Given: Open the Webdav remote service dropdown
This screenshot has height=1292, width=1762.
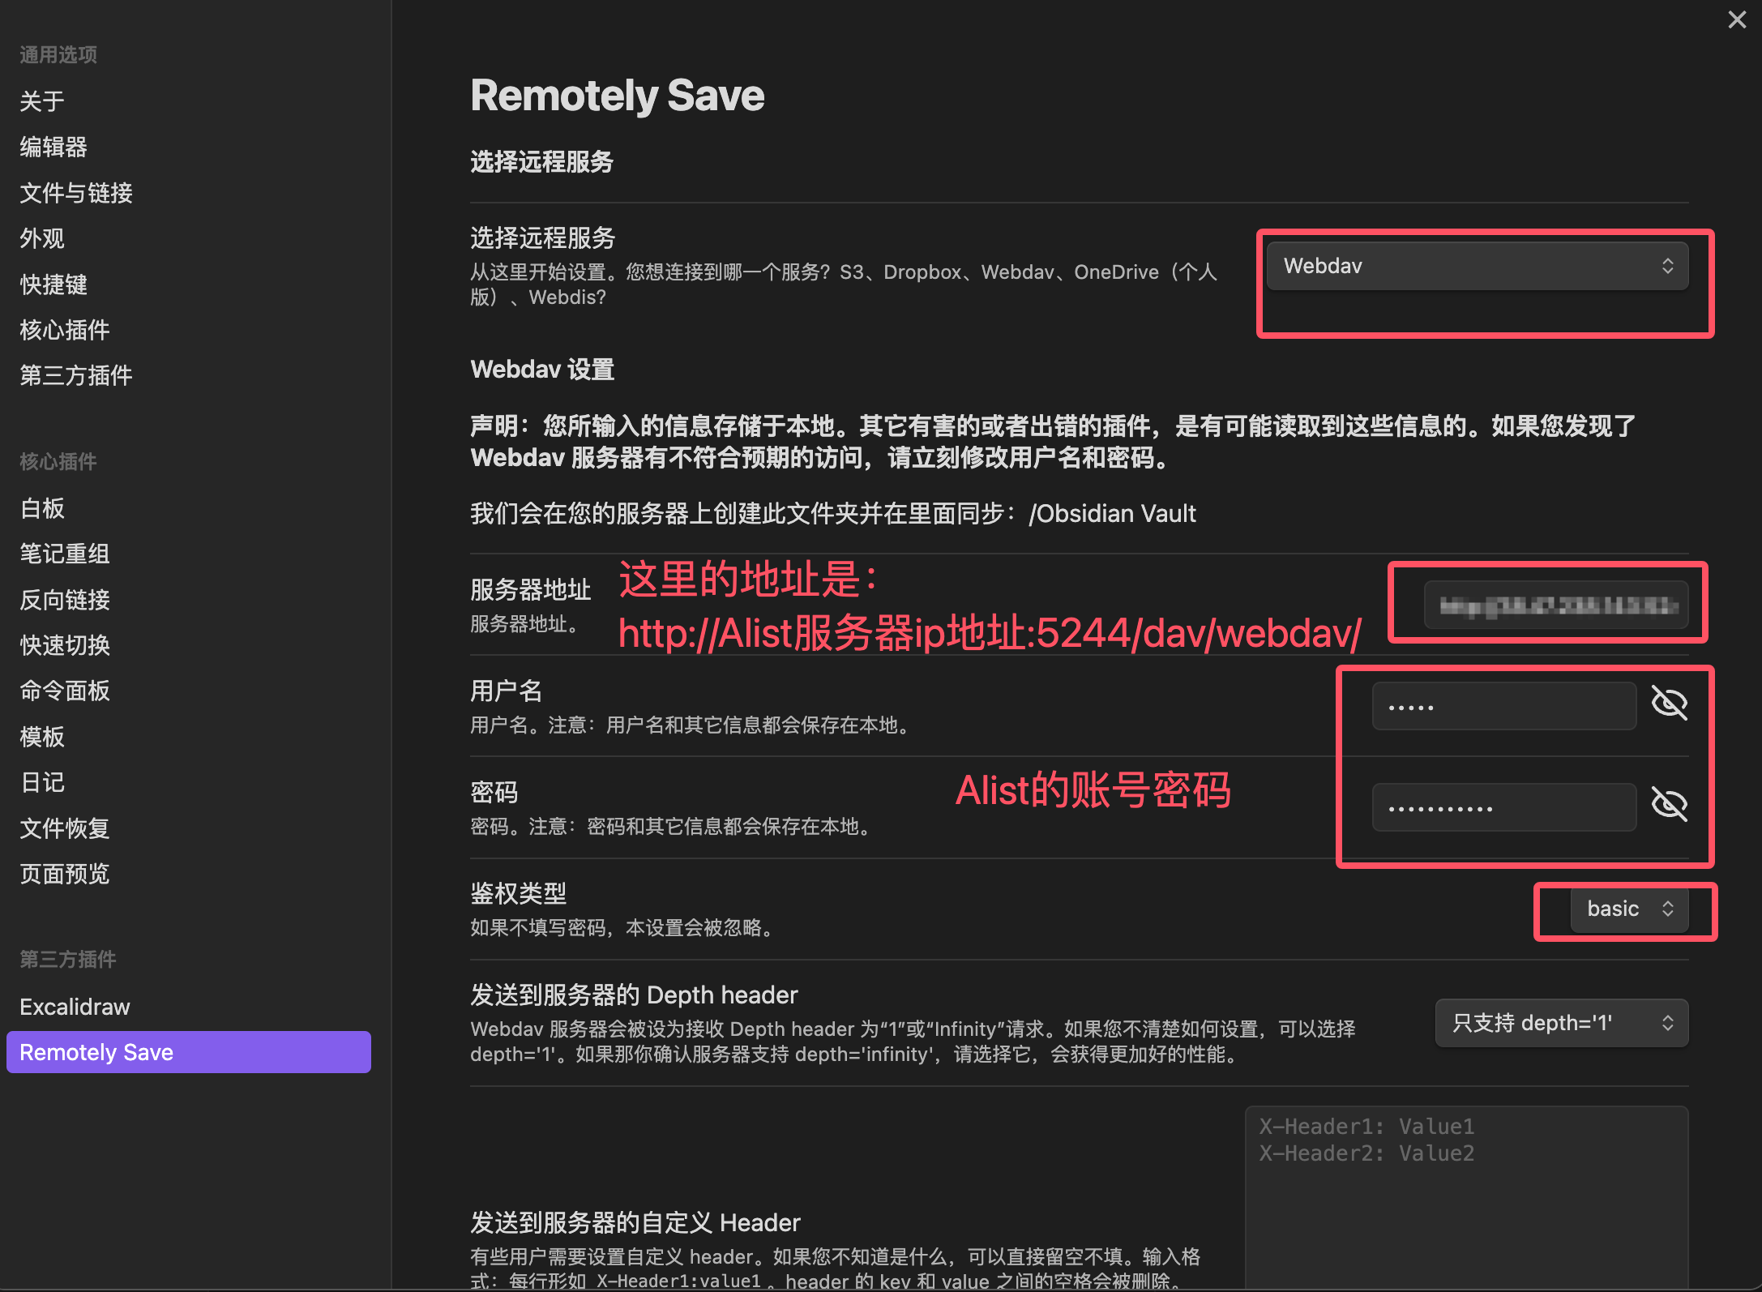Looking at the screenshot, I should coord(1478,266).
